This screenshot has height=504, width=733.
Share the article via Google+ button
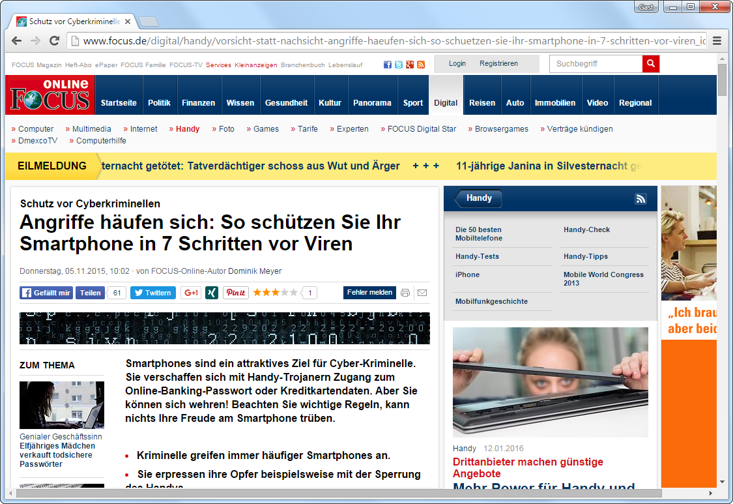[x=190, y=293]
